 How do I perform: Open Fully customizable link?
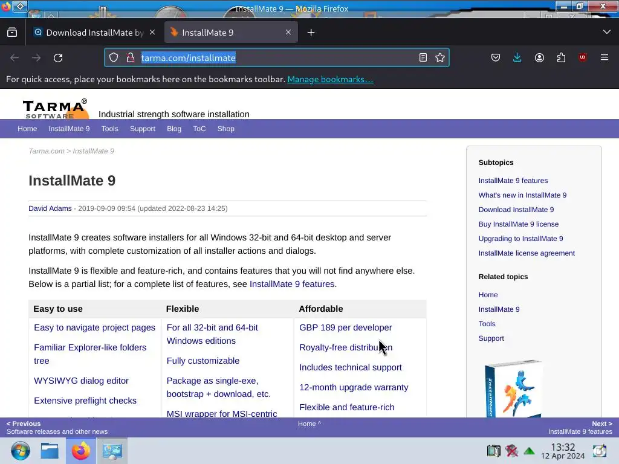[x=203, y=361]
